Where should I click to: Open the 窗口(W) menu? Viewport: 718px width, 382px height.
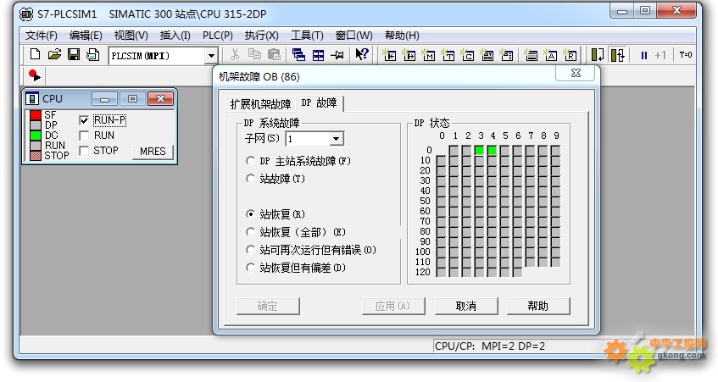click(353, 36)
